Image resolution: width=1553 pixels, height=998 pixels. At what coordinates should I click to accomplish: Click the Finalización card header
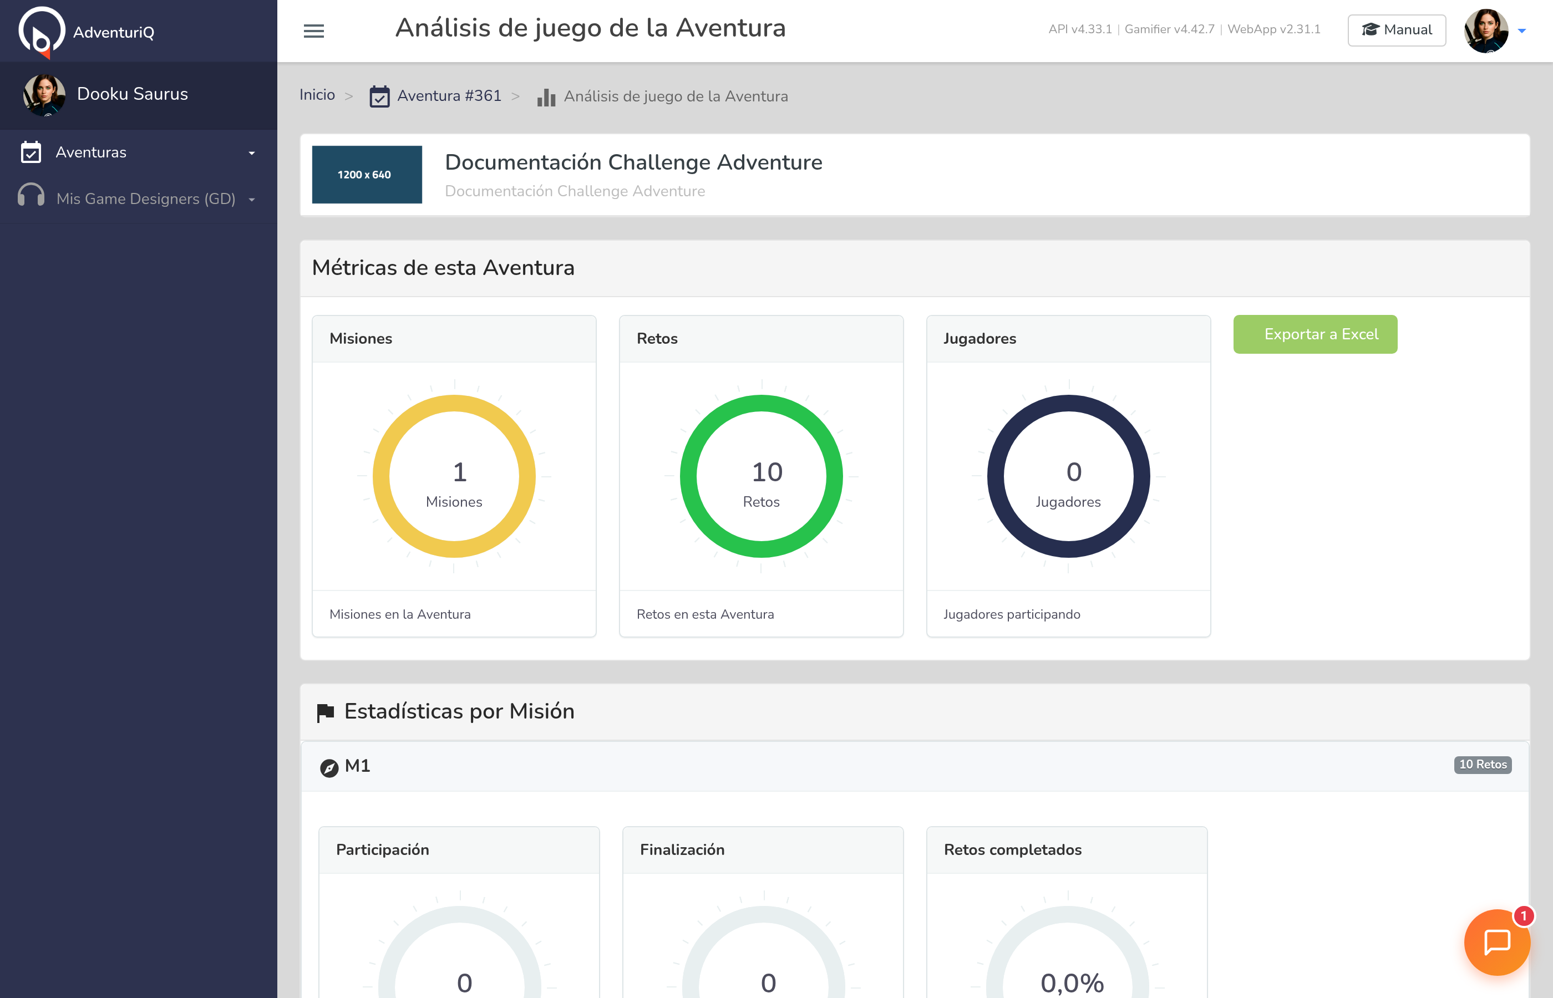(x=763, y=851)
